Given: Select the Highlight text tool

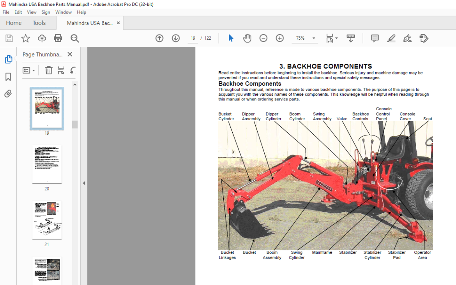Looking at the screenshot, I should [391, 38].
